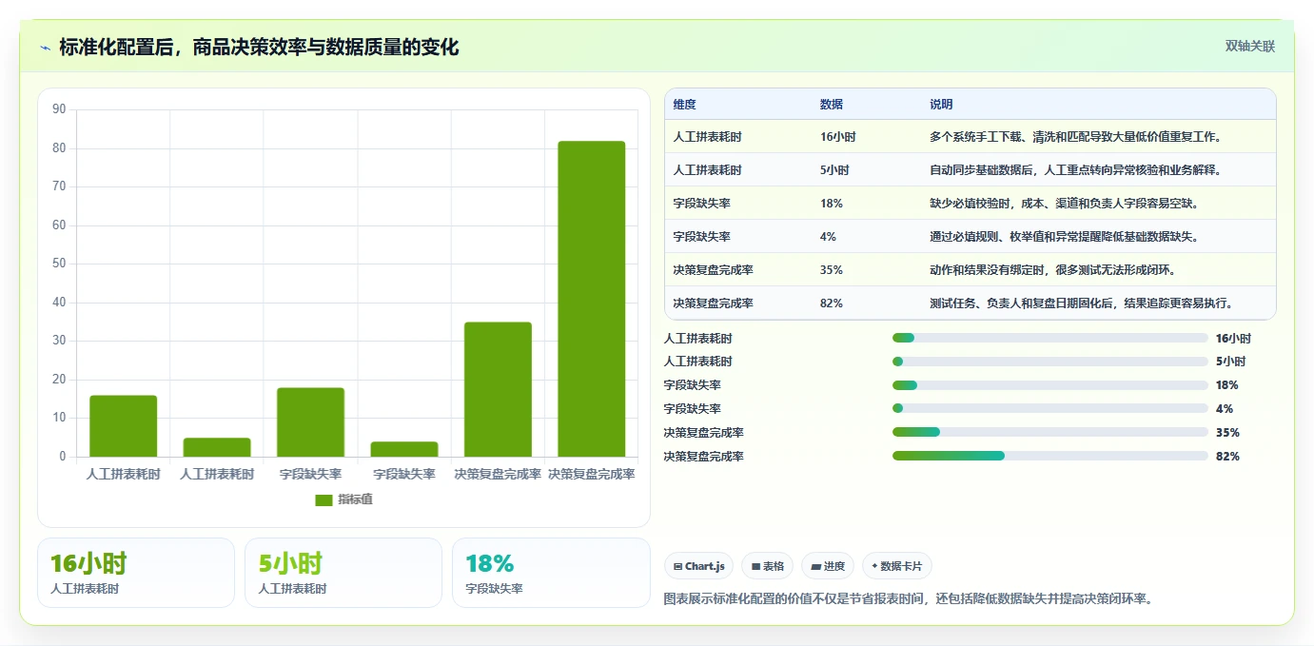Viewport: 1314px width, 646px height.
Task: Click the title 标准化配置后，商品决策效率与数据质量的变化
Action: (259, 47)
